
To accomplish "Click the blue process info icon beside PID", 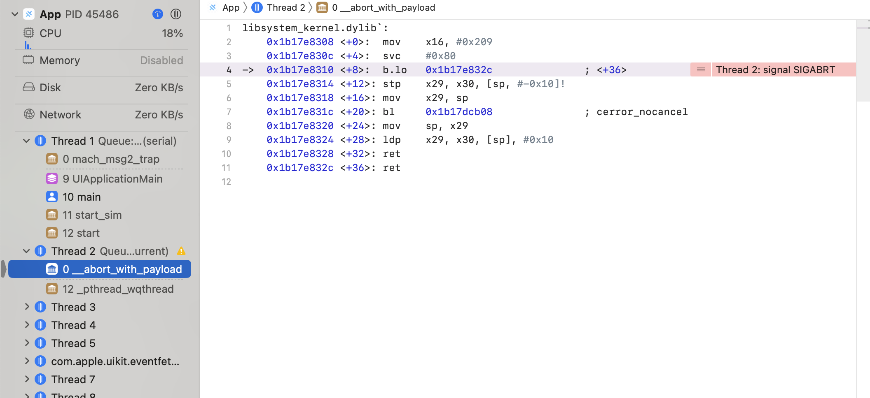I will [x=158, y=14].
